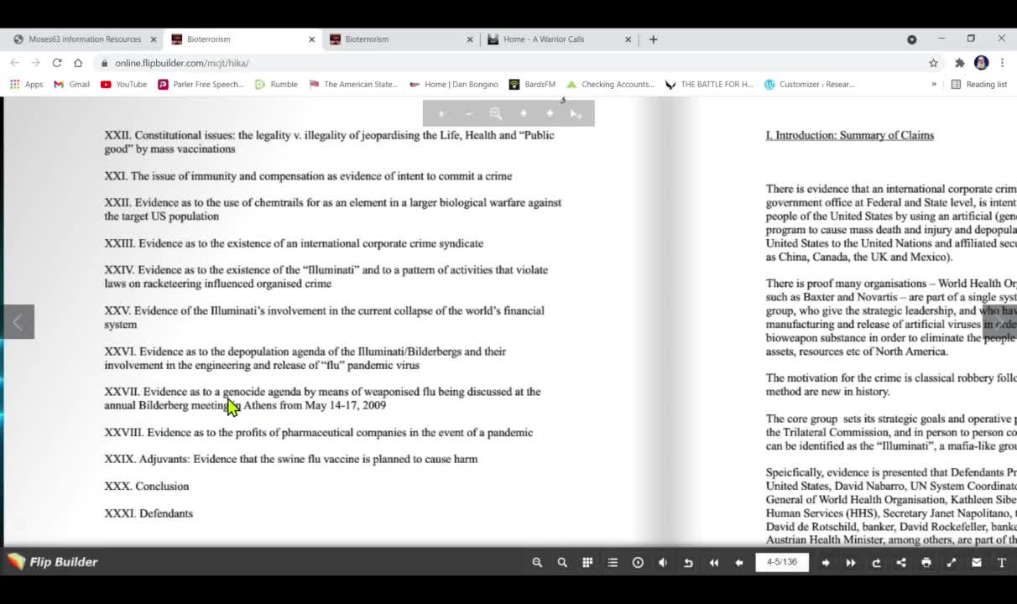Open the table of contents list
Image resolution: width=1017 pixels, height=604 pixels.
pos(613,562)
